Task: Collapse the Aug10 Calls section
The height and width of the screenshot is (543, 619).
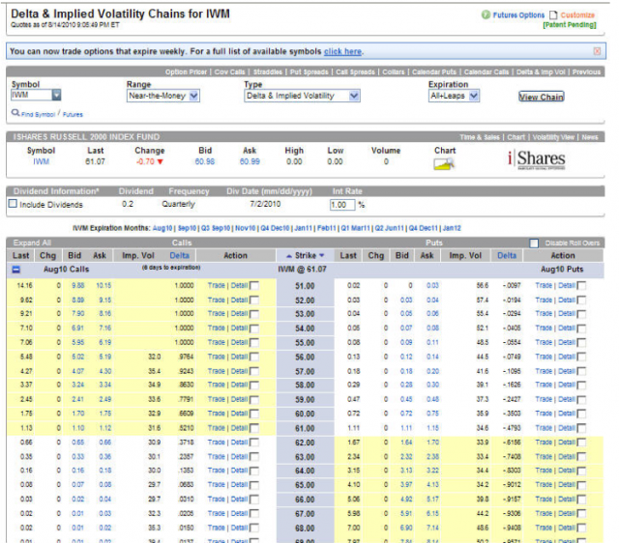Action: point(16,270)
